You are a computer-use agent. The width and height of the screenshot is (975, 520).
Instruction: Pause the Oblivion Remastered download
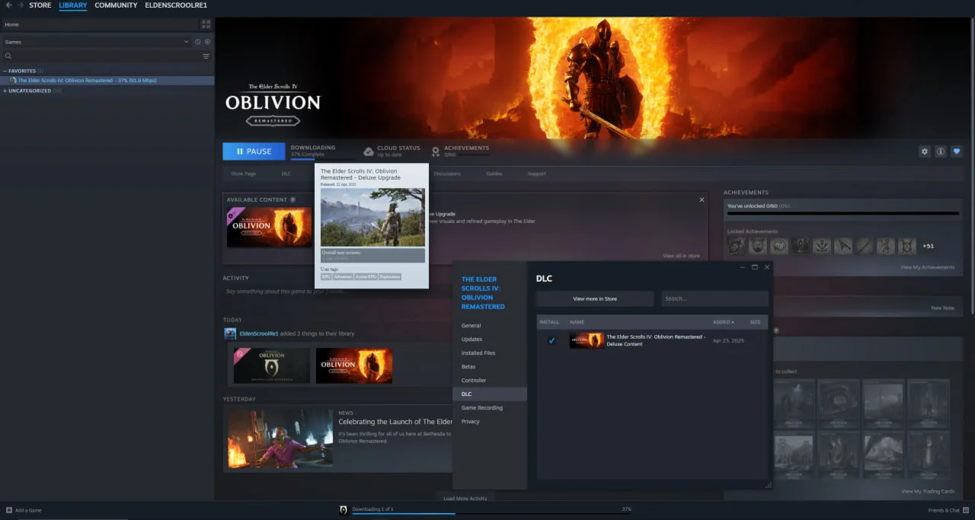[254, 151]
